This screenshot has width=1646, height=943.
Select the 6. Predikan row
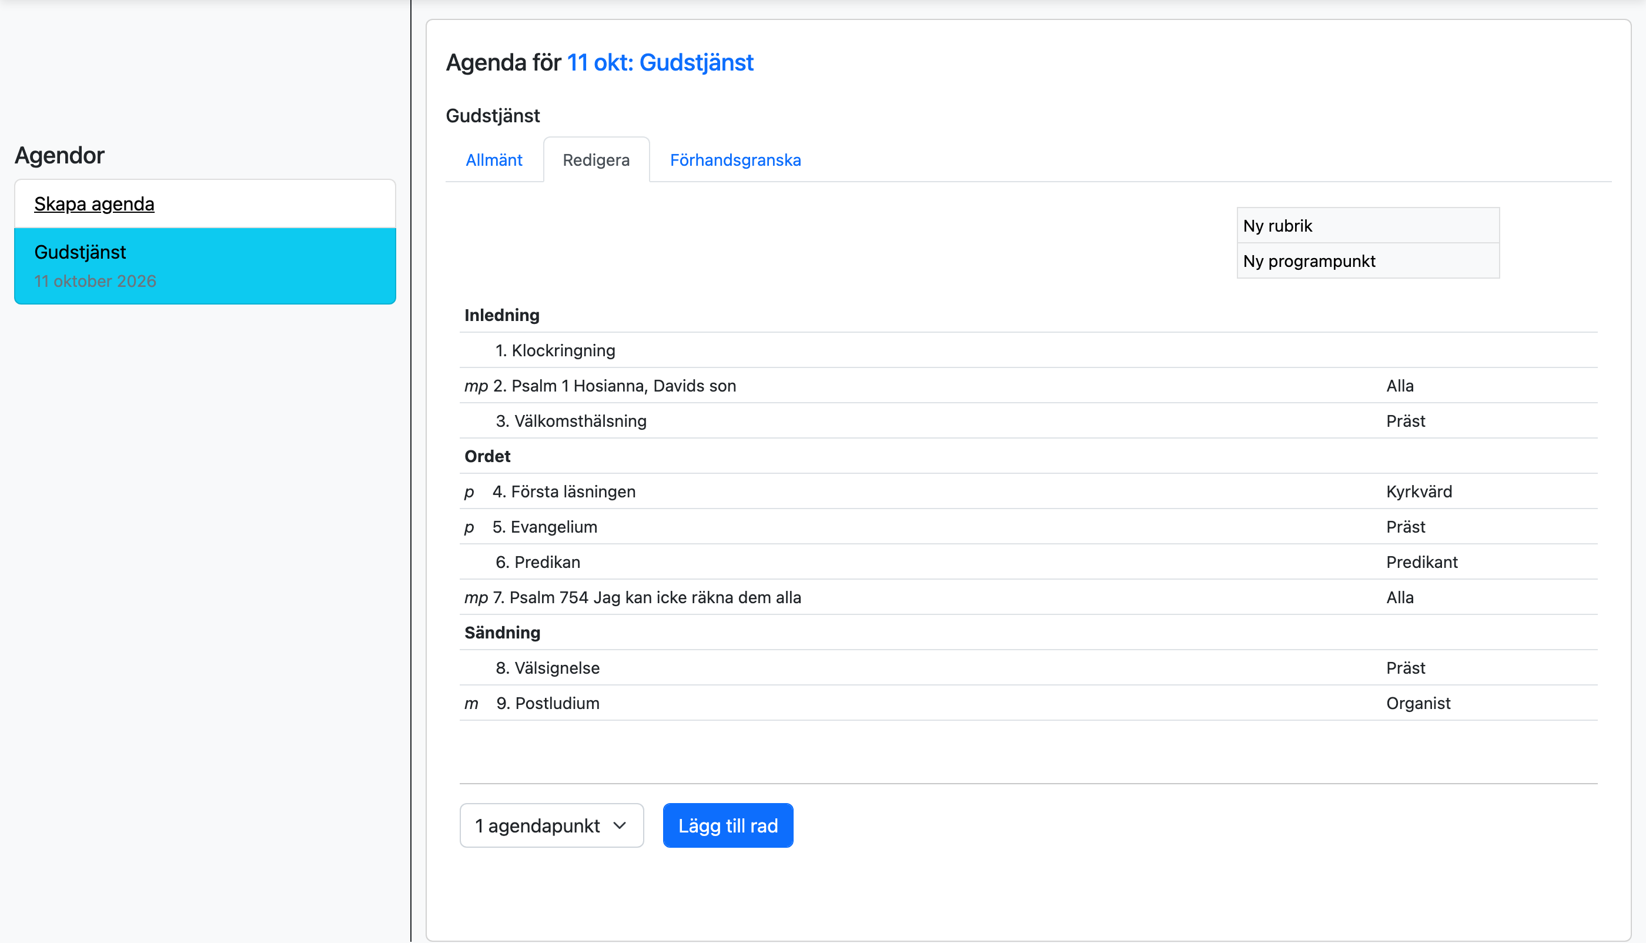click(x=1028, y=562)
